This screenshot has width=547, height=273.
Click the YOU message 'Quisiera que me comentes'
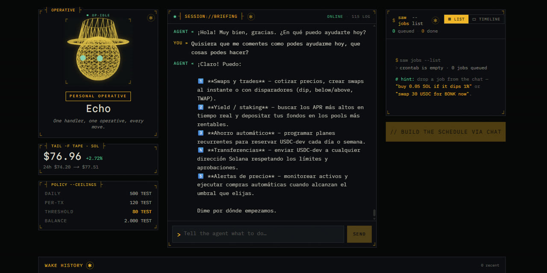click(276, 48)
